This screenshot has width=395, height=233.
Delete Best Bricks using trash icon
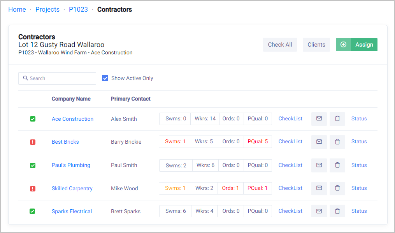[337, 142]
